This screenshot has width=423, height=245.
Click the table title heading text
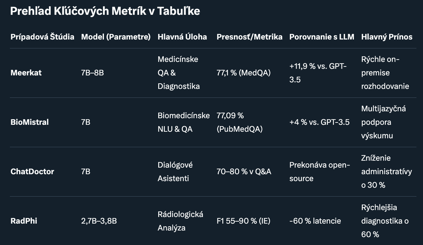coord(105,11)
